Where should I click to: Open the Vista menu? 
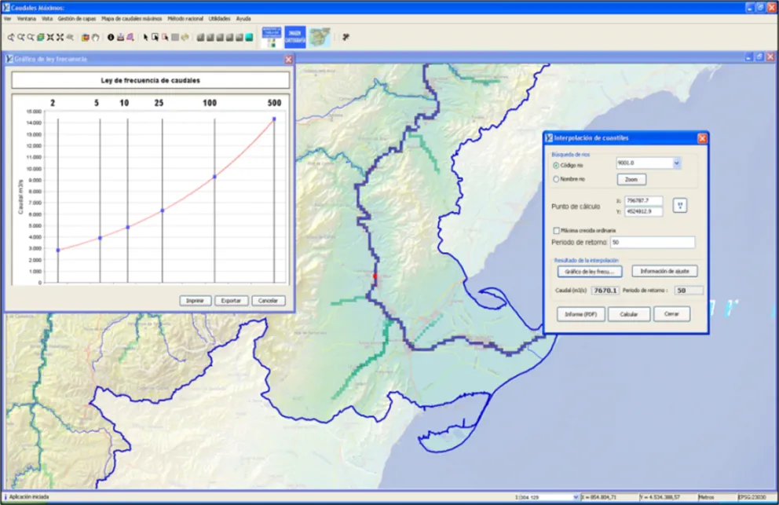(x=47, y=19)
